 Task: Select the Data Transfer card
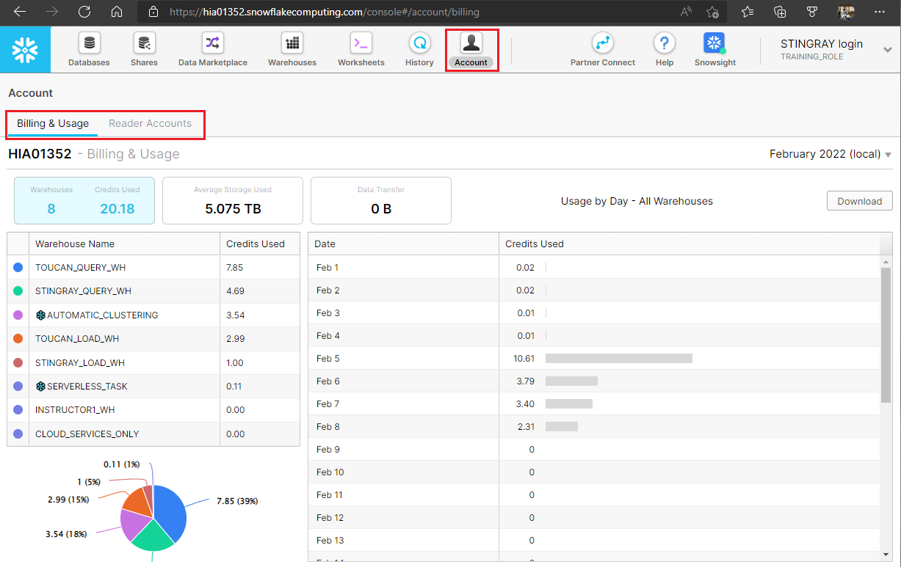(x=381, y=200)
